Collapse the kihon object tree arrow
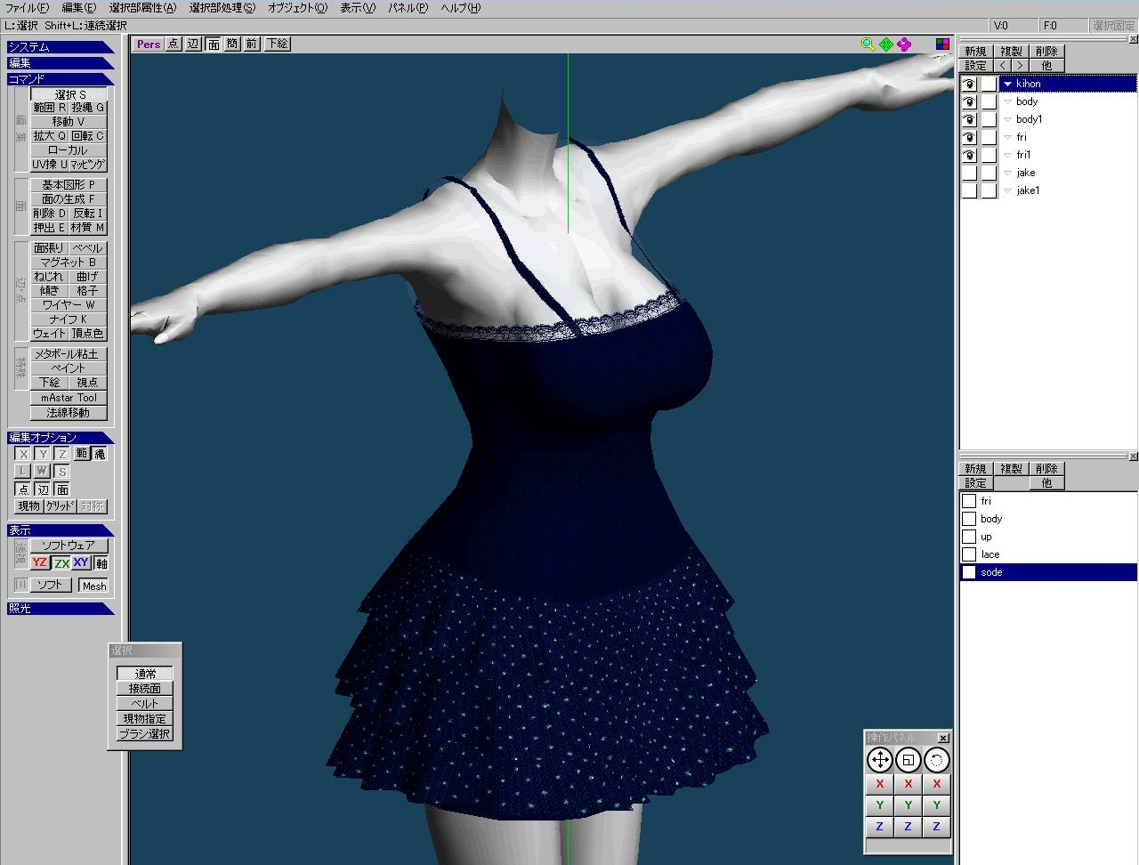This screenshot has width=1139, height=865. tap(1007, 84)
